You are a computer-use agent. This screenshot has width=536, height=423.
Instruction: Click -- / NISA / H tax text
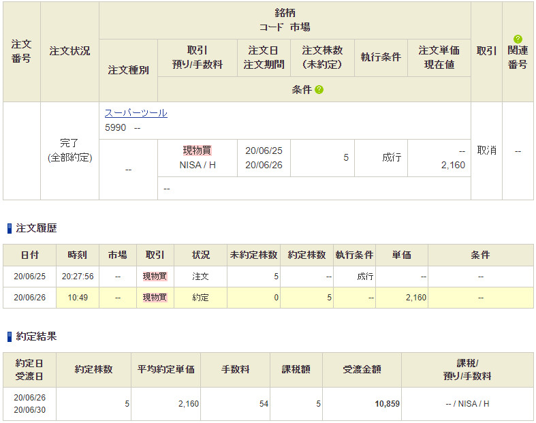click(x=467, y=404)
